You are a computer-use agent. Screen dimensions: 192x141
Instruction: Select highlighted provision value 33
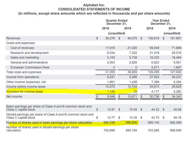(135, 92)
